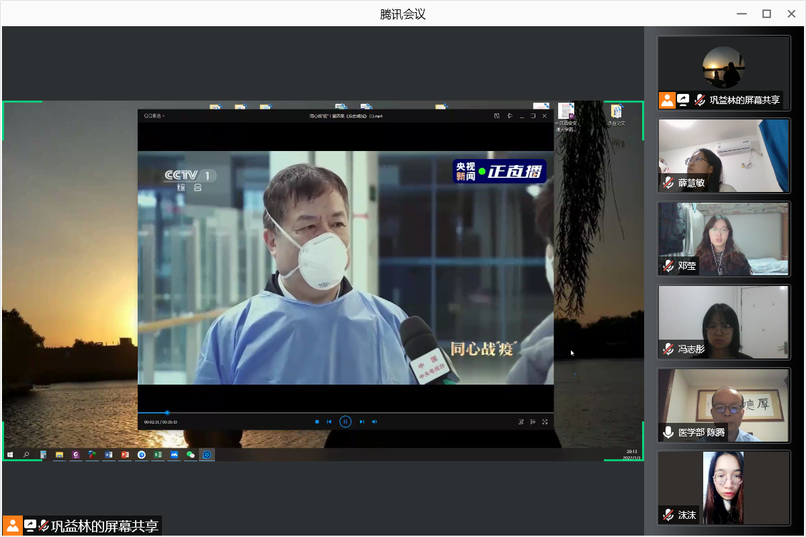
Task: Select 邓莹's video thumbnail
Action: pos(724,239)
